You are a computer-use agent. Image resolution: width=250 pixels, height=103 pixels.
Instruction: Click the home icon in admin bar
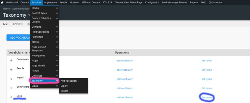[2, 2]
